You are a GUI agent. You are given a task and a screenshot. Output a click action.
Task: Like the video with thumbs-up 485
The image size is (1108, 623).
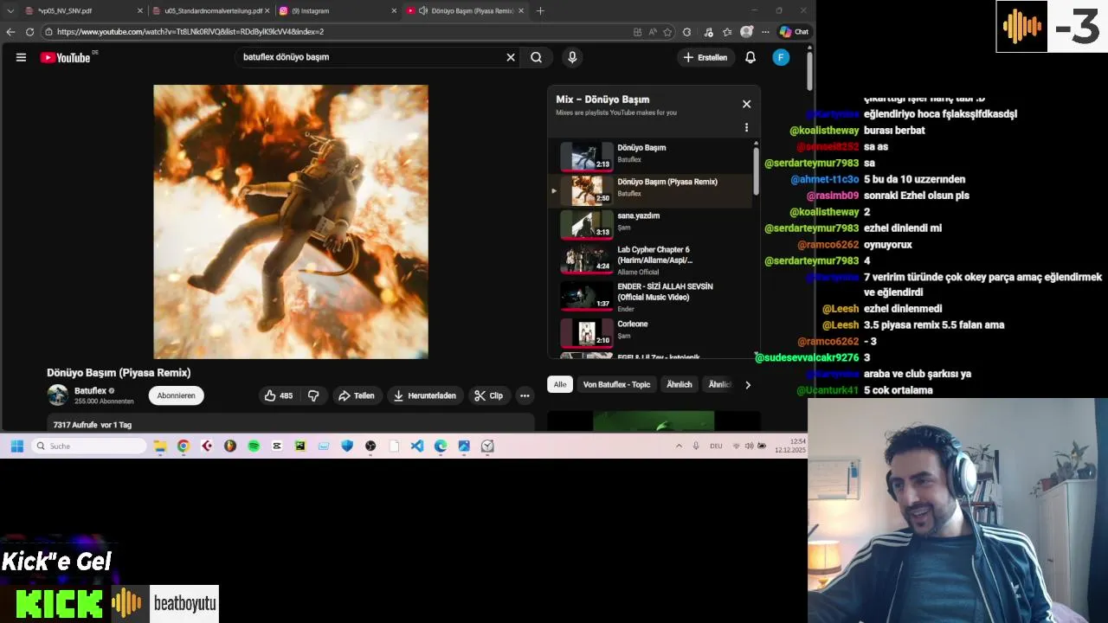click(x=279, y=395)
